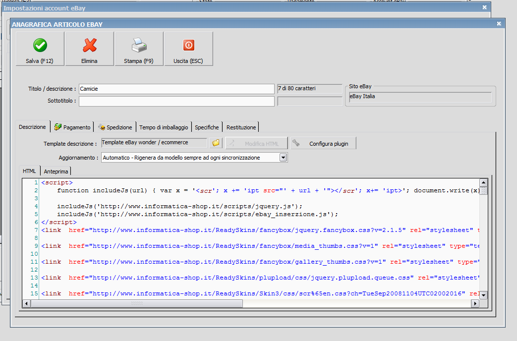The height and width of the screenshot is (341, 517).
Task: Click the Titolo / descrizione field
Action: tap(176, 89)
